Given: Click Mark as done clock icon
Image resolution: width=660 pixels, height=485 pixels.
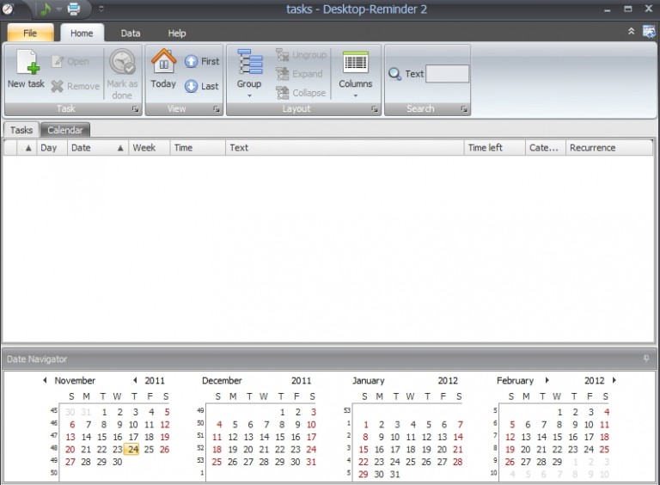Looking at the screenshot, I should (x=122, y=62).
